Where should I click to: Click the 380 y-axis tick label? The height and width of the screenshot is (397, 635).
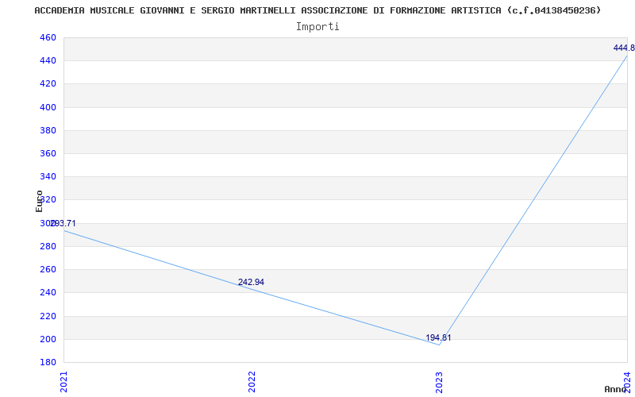(x=48, y=130)
